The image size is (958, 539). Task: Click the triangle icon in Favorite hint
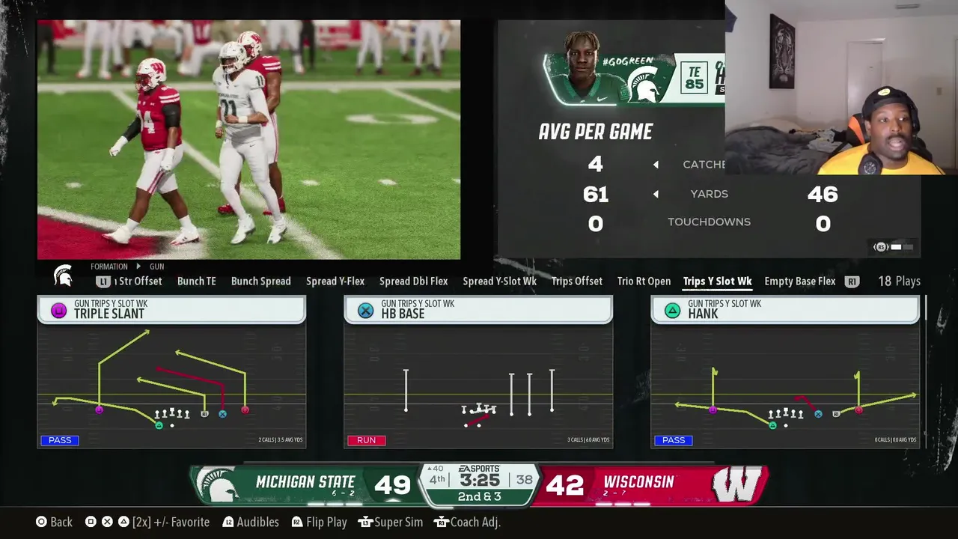pyautogui.click(x=123, y=522)
